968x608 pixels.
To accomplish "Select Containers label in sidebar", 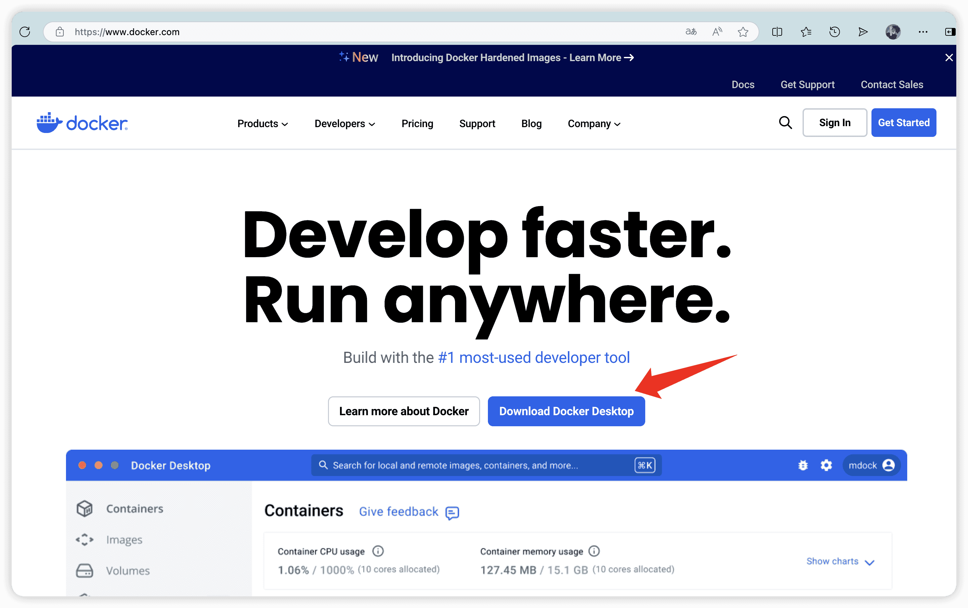I will point(135,509).
